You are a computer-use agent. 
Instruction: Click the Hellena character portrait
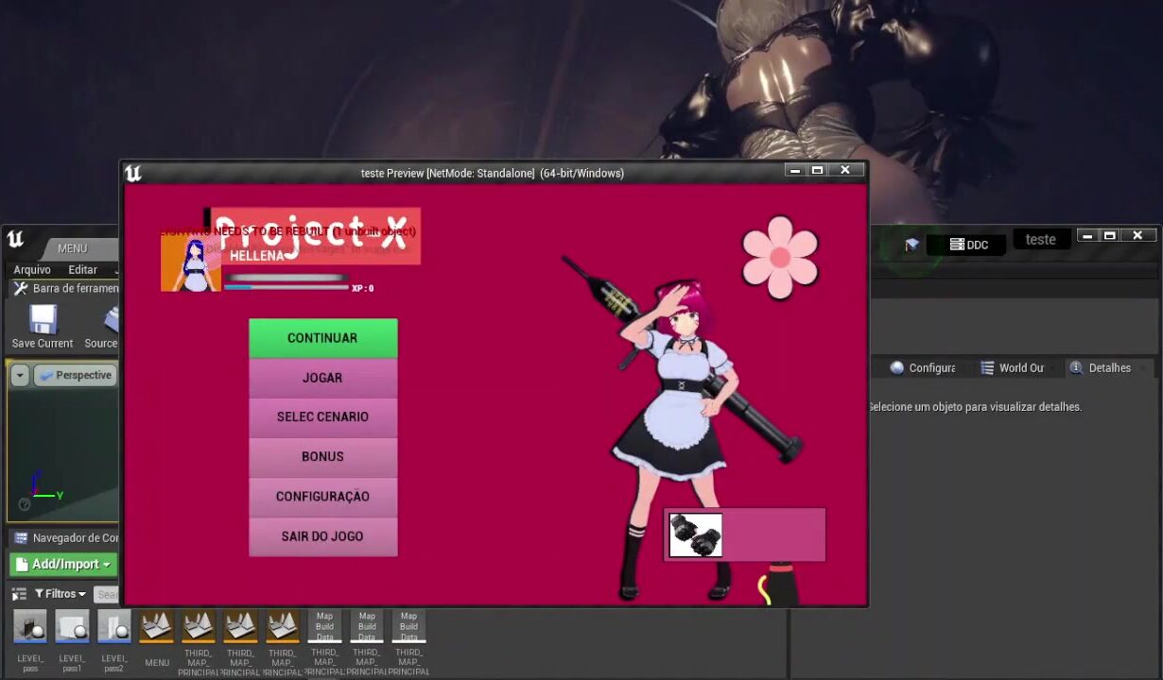click(x=191, y=263)
